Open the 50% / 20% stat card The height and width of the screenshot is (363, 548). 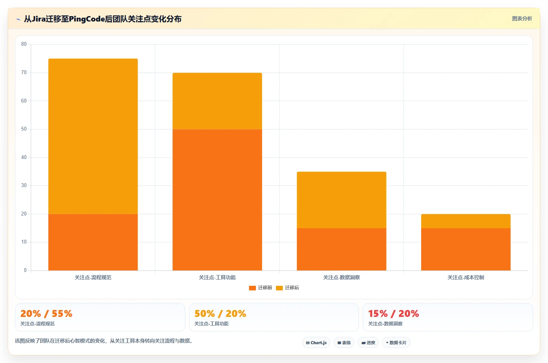pos(274,317)
